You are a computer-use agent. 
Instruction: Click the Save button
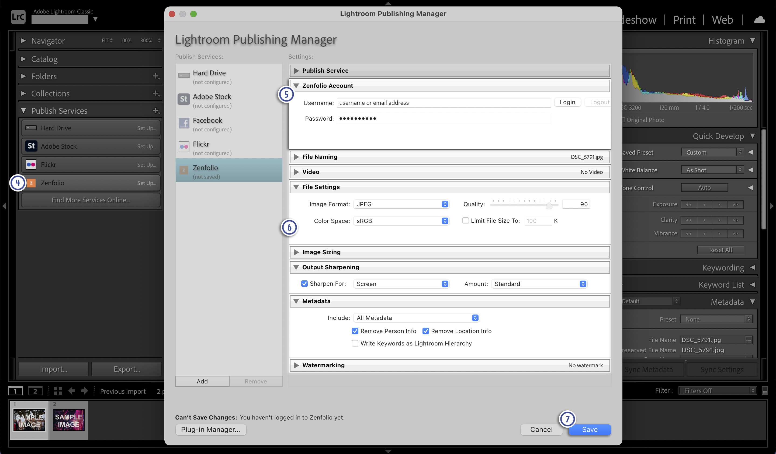[x=589, y=429]
